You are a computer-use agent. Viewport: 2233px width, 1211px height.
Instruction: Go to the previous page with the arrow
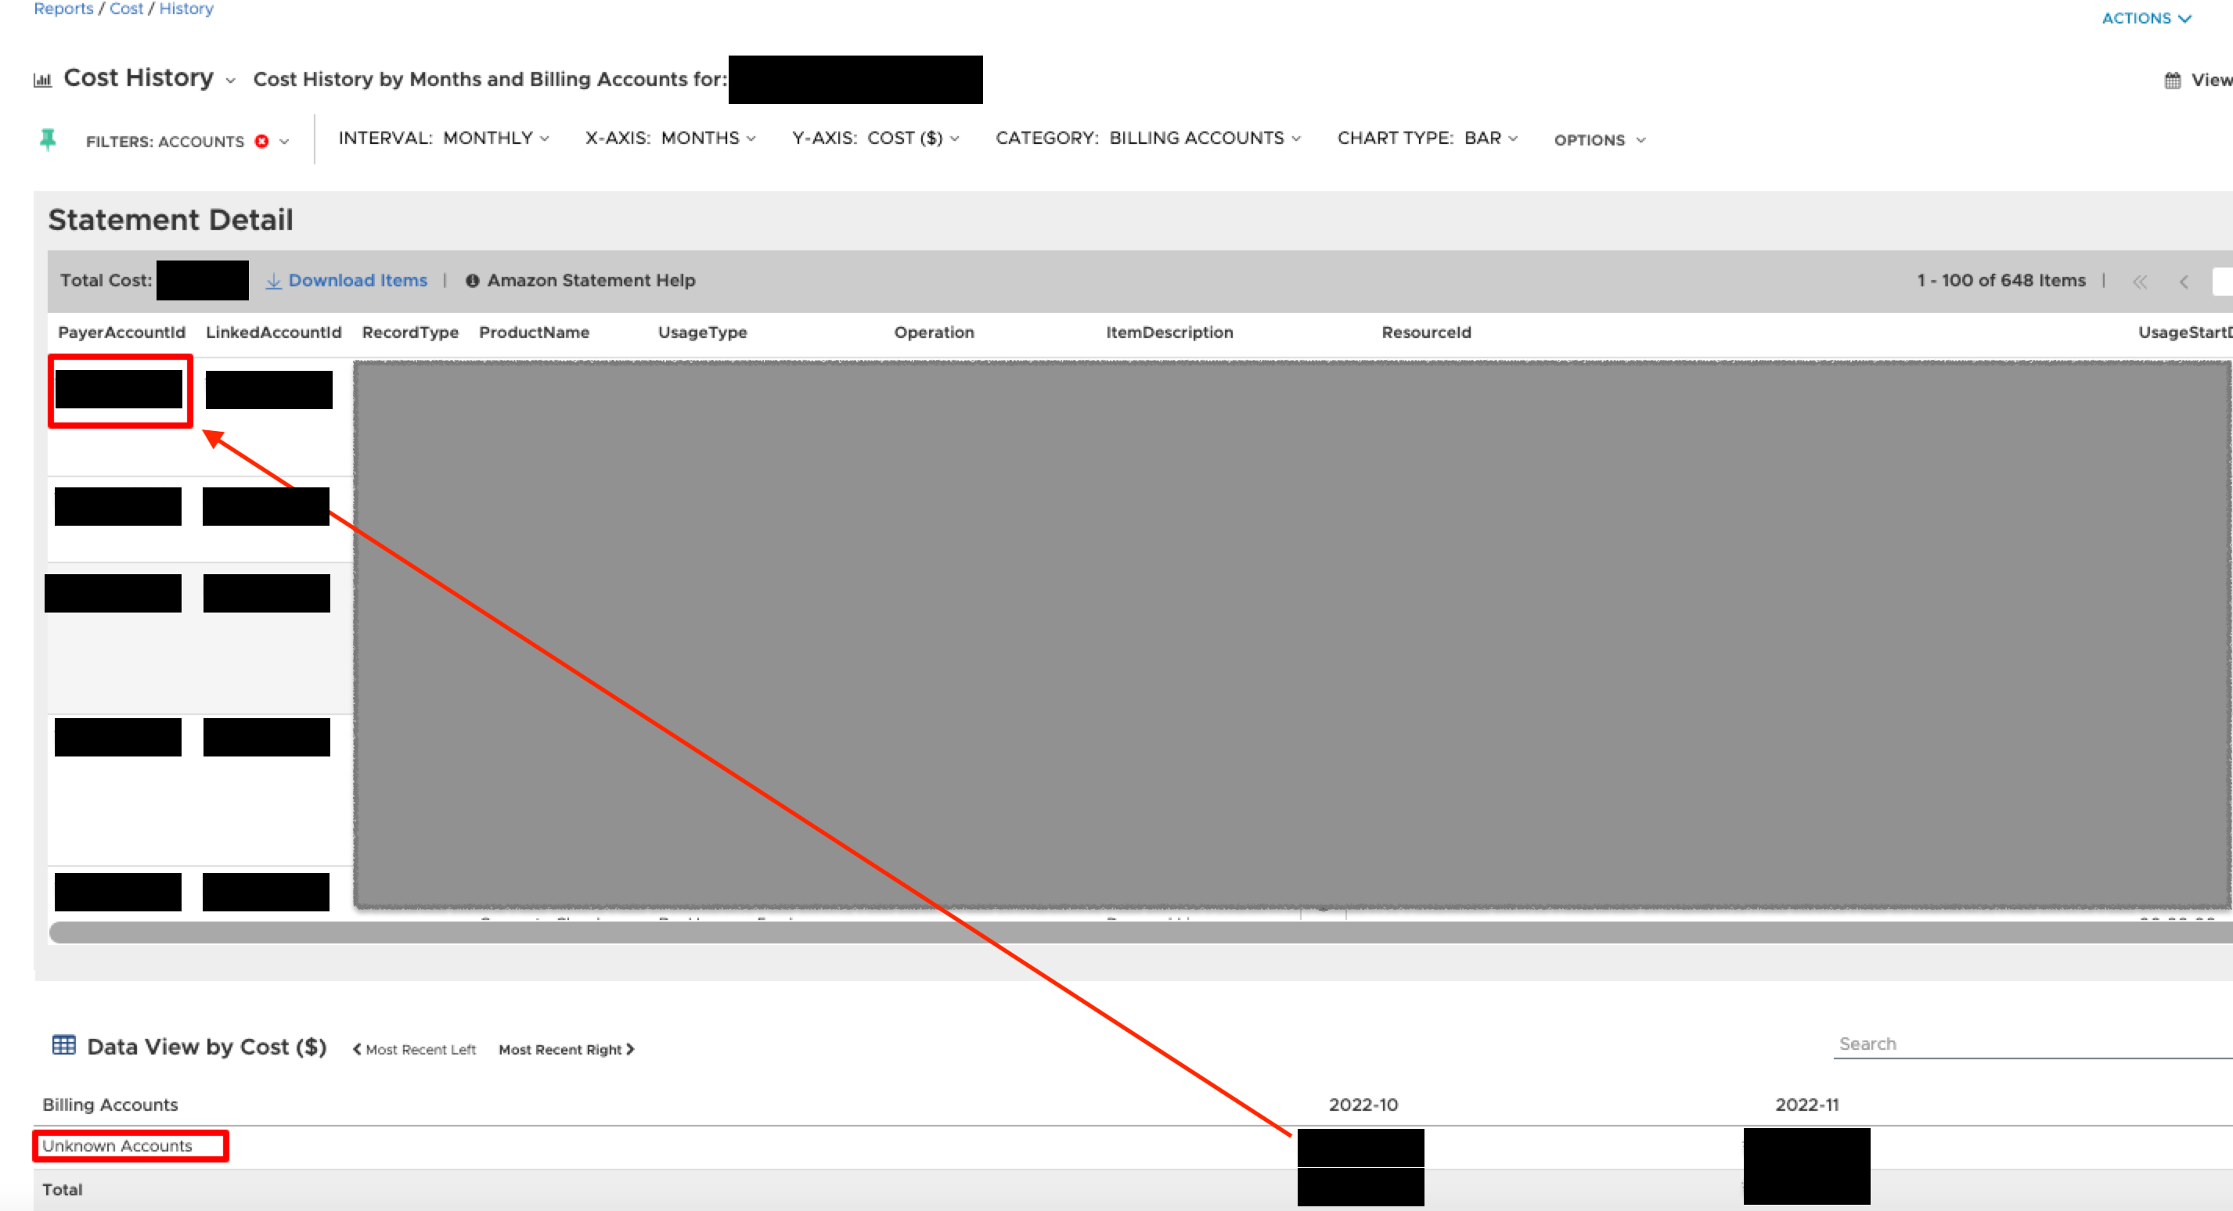[2184, 282]
